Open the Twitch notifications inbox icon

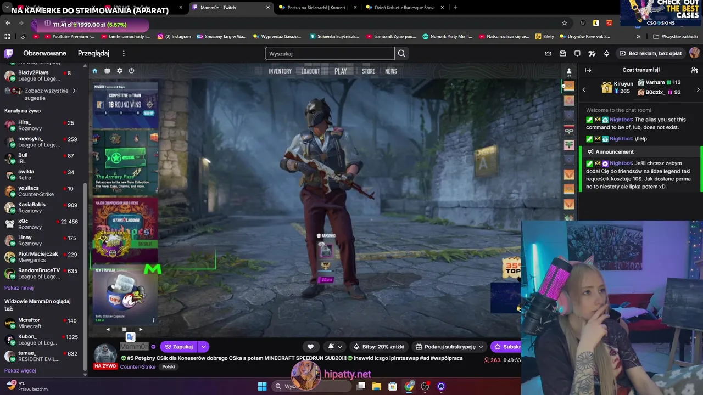[x=562, y=53]
